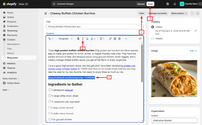Open Manage comments
This screenshot has width=202, height=125.
coord(158,13)
